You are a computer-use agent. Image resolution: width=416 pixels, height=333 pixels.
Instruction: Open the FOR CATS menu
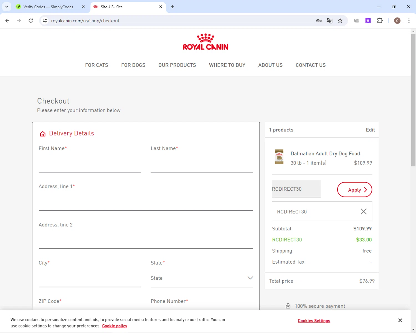pos(97,65)
